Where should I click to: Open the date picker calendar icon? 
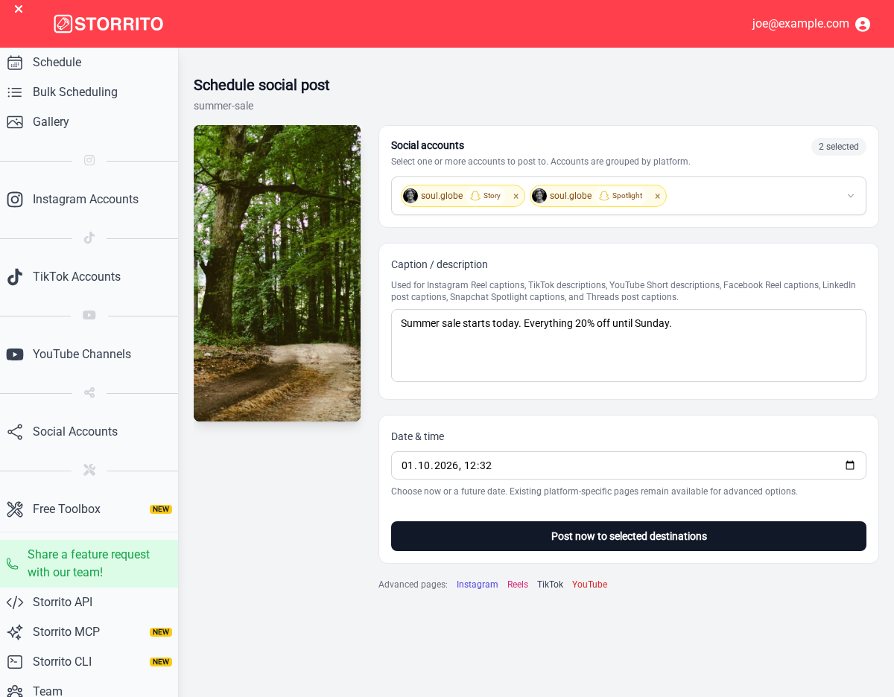pyautogui.click(x=850, y=465)
